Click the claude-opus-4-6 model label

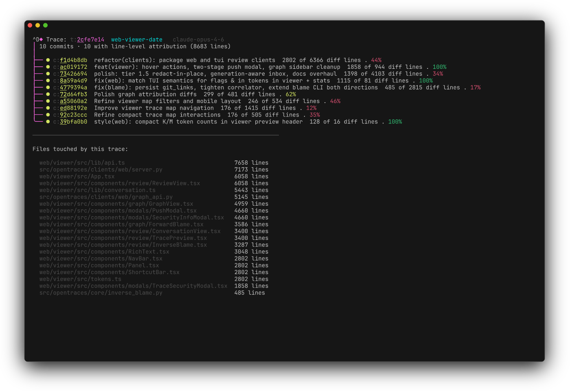tap(198, 40)
